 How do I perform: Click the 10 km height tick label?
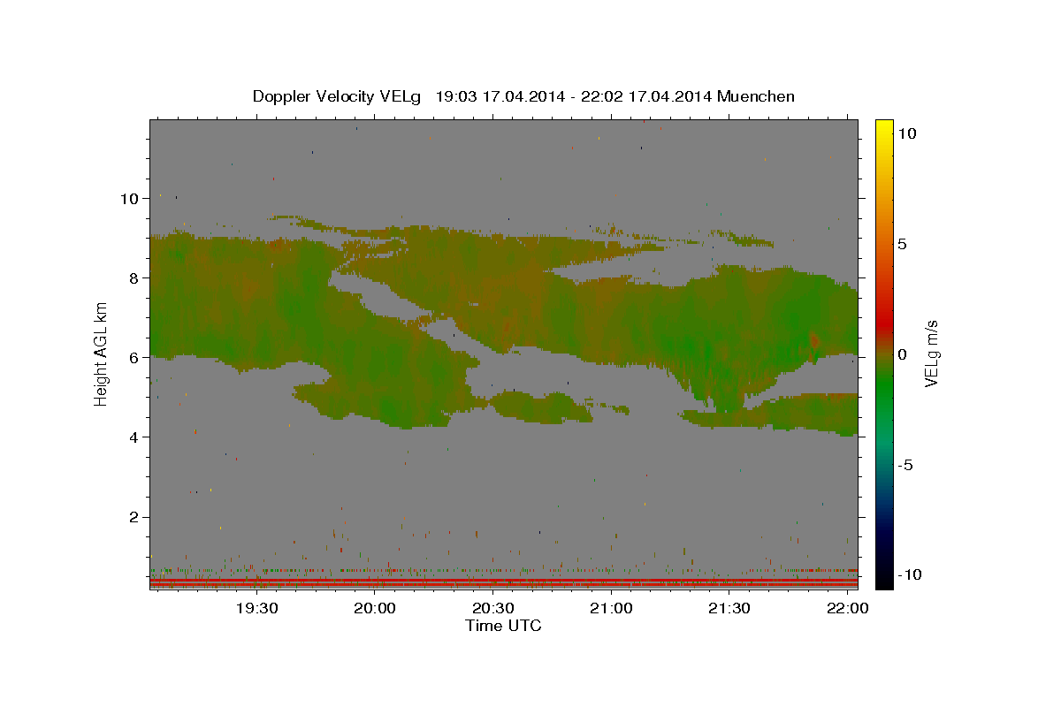[128, 198]
